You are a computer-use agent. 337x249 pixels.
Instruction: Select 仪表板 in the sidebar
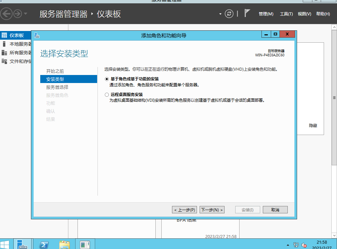(x=16, y=35)
